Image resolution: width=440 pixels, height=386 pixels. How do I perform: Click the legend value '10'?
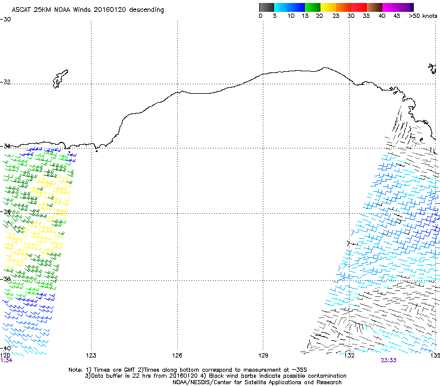[x=291, y=16]
